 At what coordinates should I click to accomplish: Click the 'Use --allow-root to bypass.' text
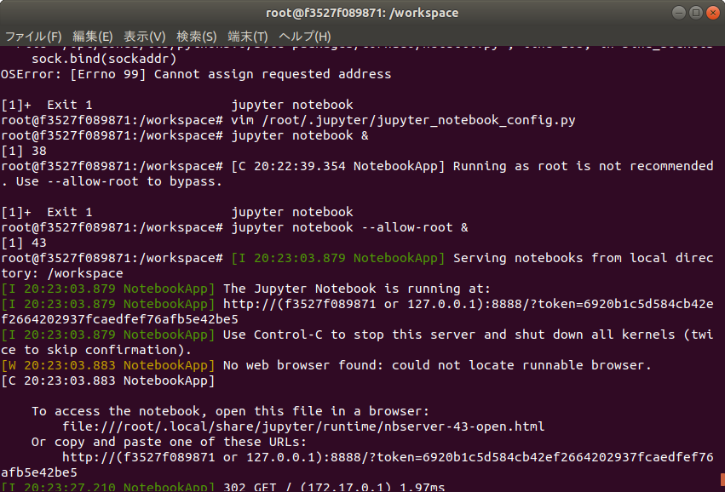click(x=119, y=181)
